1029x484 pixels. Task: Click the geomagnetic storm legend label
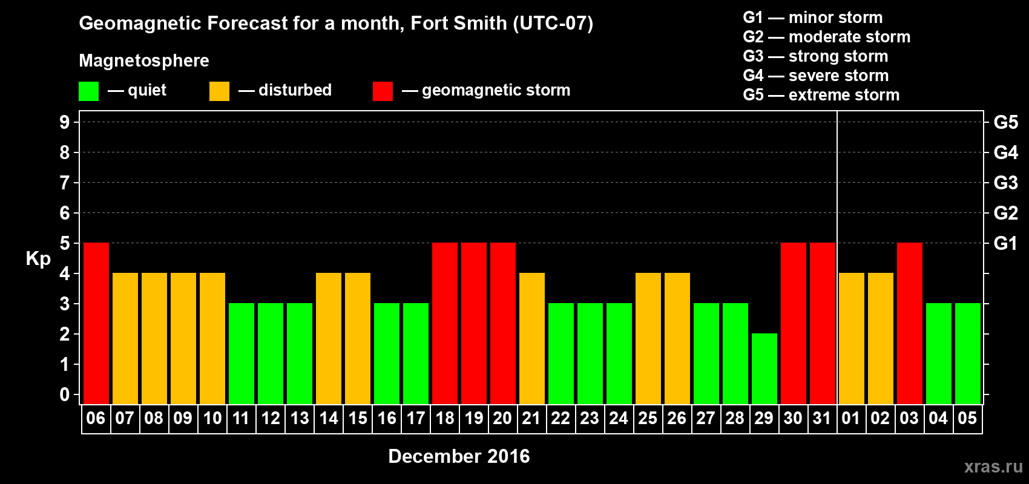click(496, 90)
